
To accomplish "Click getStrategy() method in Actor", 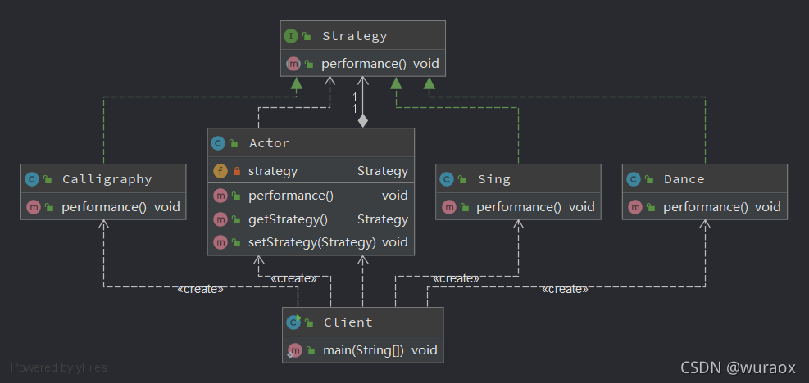I will [x=288, y=219].
